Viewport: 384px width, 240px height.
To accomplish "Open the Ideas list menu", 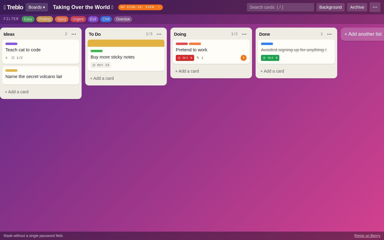I will pos(74,34).
